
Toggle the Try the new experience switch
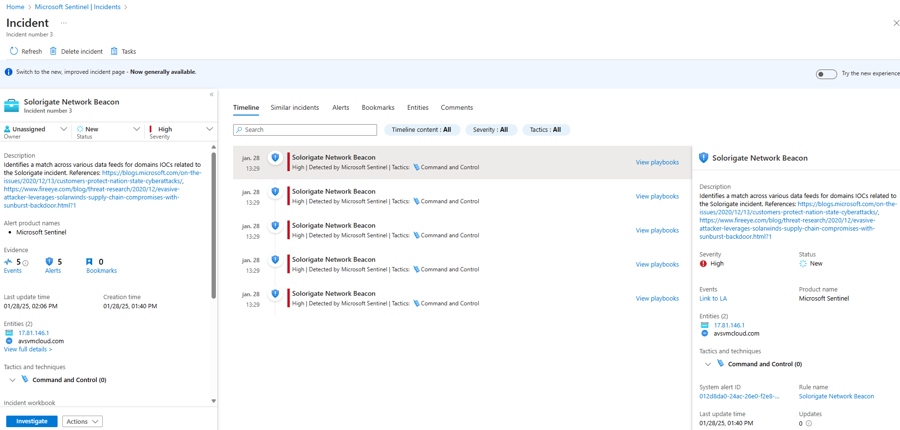pyautogui.click(x=826, y=74)
